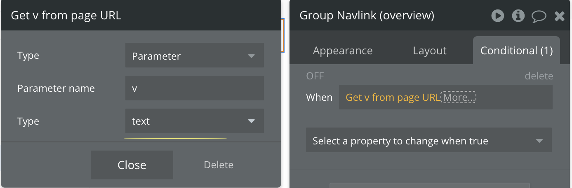This screenshot has height=188, width=572.
Task: Toggle the OFF switch on the condition
Action: point(315,76)
